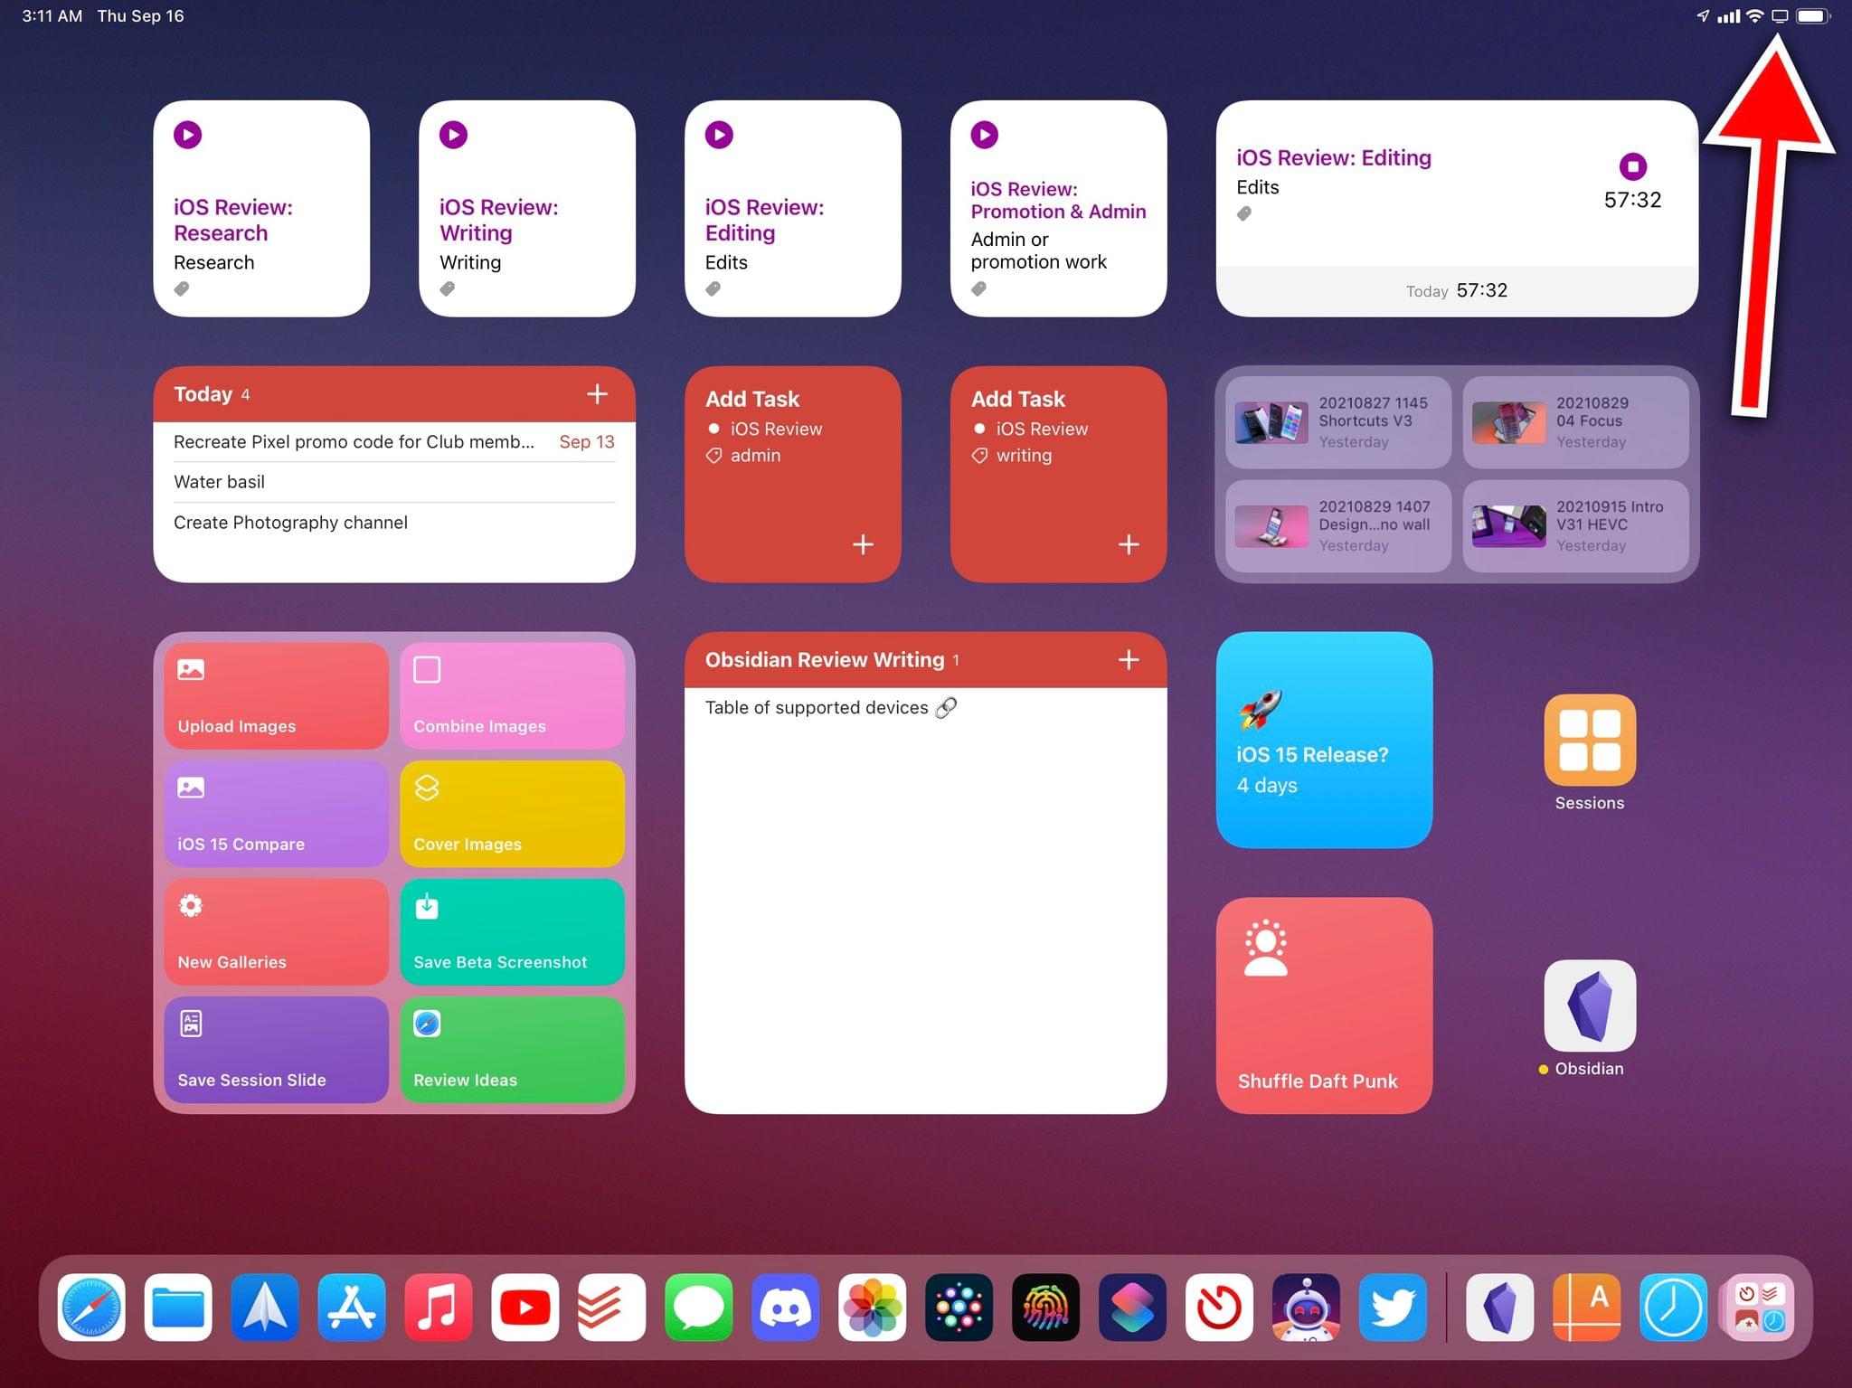Run the Save Beta Screenshot shortcut
The height and width of the screenshot is (1388, 1852).
[512, 931]
